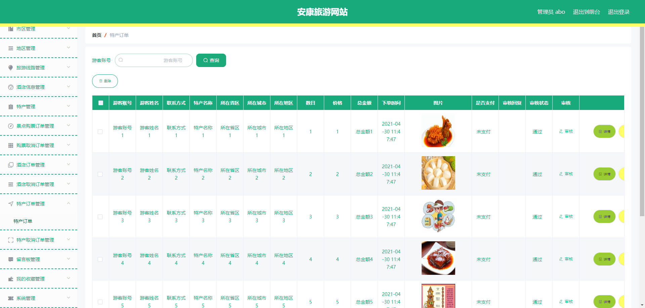The width and height of the screenshot is (645, 308).
Task: Open the squirrel fish image in row 1
Action: click(438, 130)
